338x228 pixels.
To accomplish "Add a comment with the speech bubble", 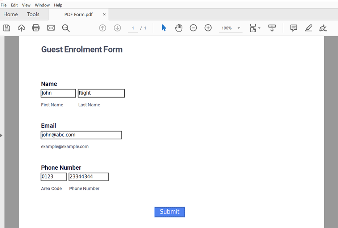I will [293, 28].
